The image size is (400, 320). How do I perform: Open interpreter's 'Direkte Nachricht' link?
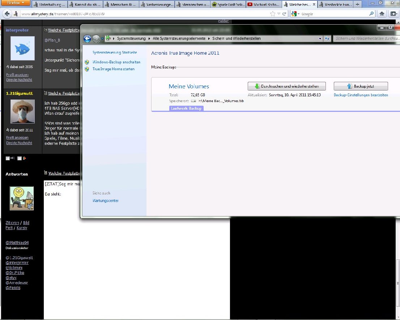point(19,80)
